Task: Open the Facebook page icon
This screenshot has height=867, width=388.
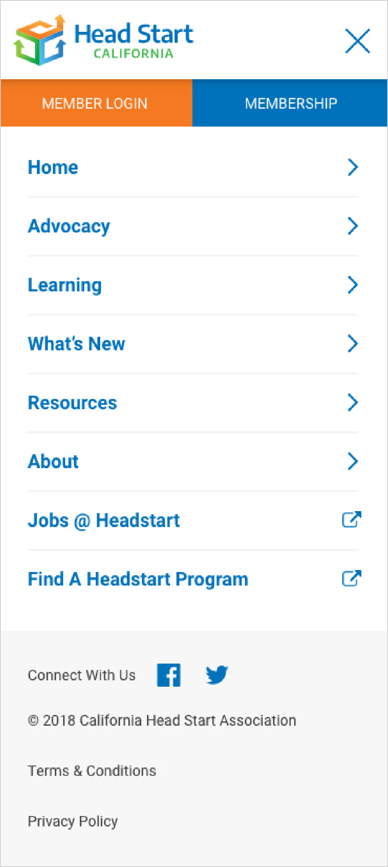Action: click(x=169, y=675)
